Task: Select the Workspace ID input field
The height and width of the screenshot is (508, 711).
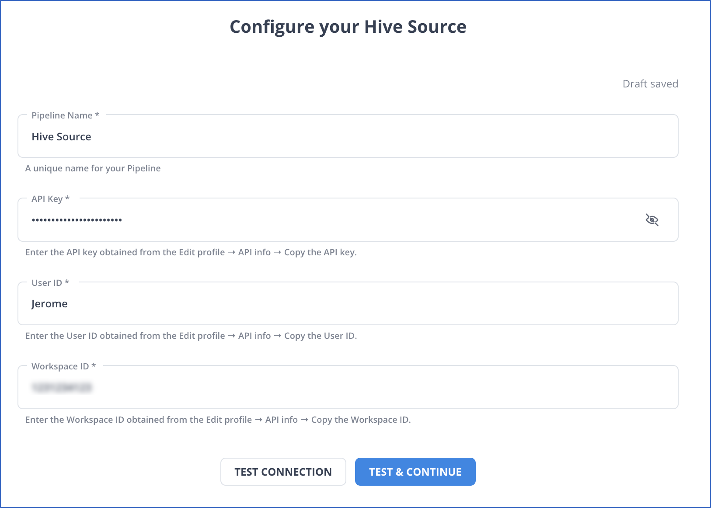Action: 348,387
